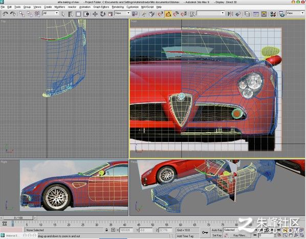
Task: Toggle keyboard shortcut override cube icon
Action: [x=151, y=14]
